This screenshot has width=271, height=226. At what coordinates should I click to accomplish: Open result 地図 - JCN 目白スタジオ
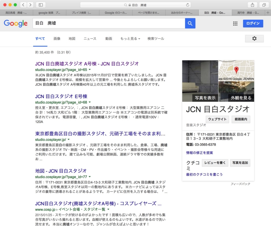coord(61,171)
